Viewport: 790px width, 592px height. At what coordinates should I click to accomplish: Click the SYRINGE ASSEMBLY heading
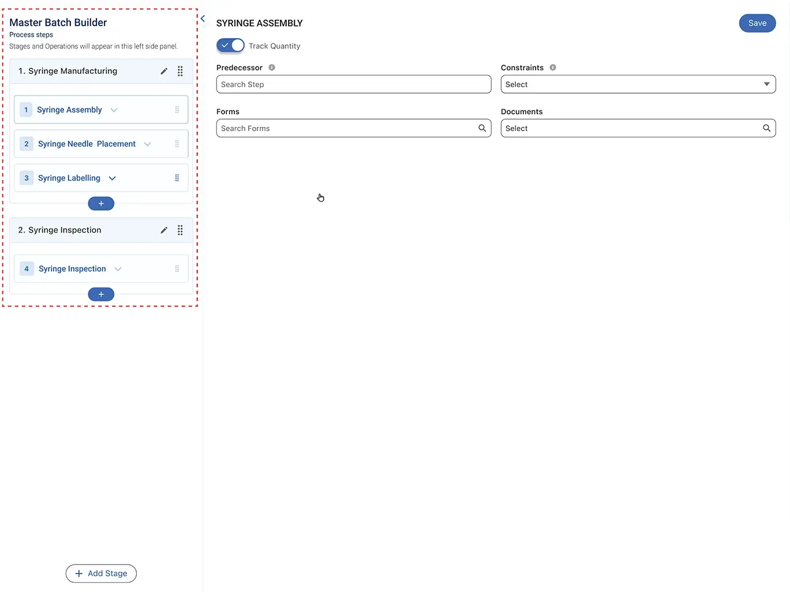260,23
